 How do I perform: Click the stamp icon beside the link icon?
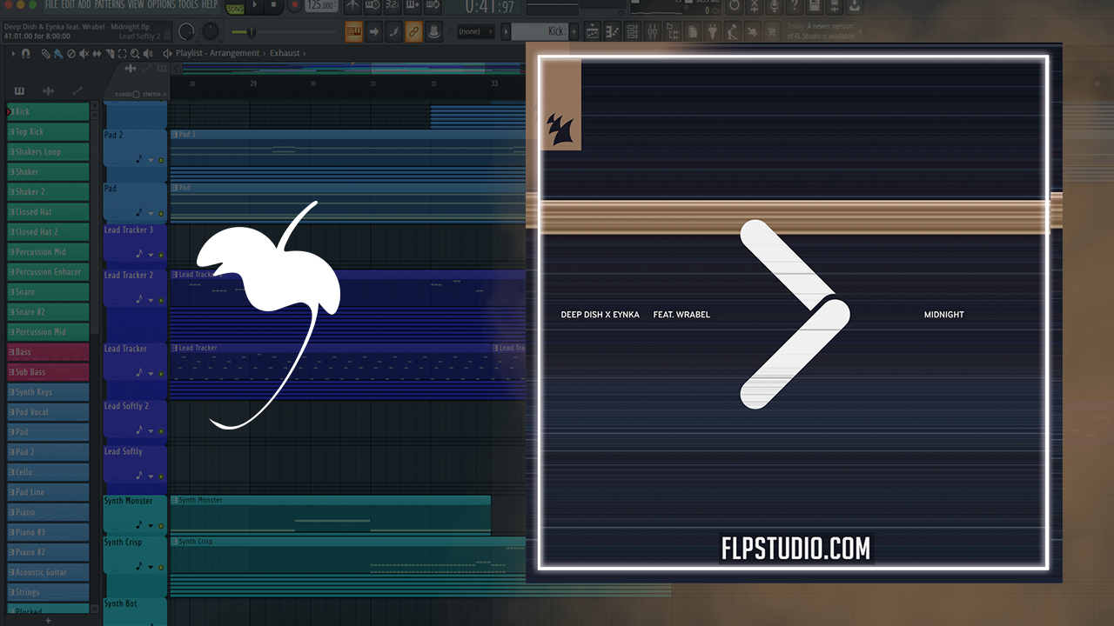pos(433,32)
